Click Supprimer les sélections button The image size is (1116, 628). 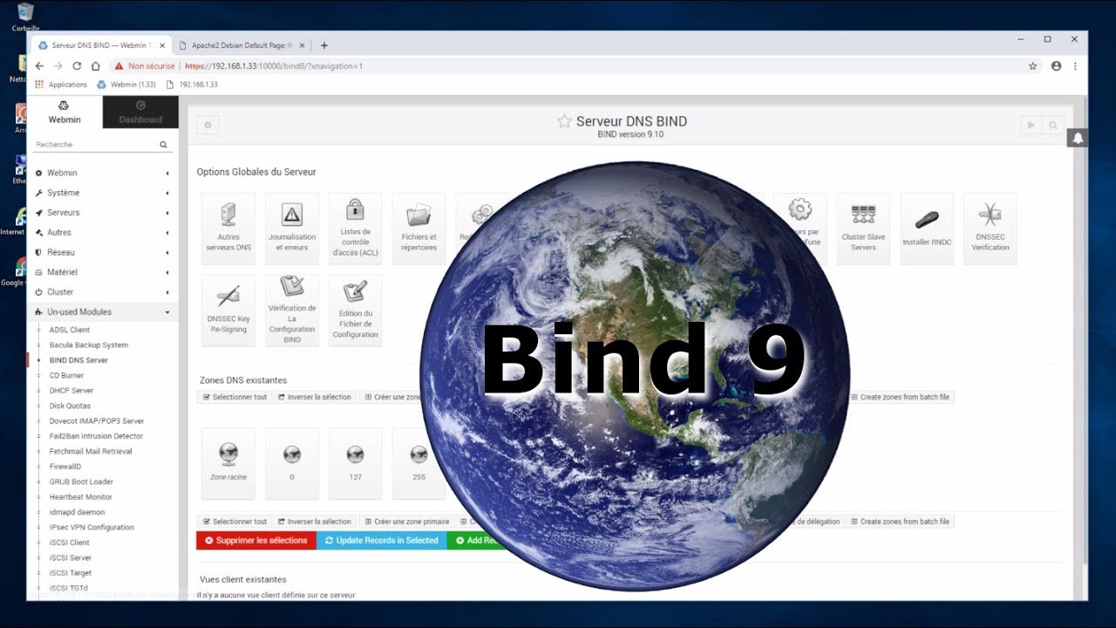click(x=256, y=541)
